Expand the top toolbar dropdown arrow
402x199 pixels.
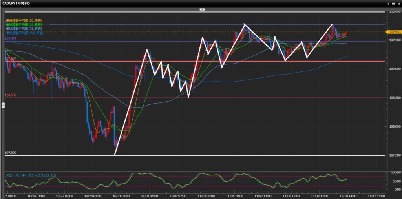pyautogui.click(x=202, y=9)
